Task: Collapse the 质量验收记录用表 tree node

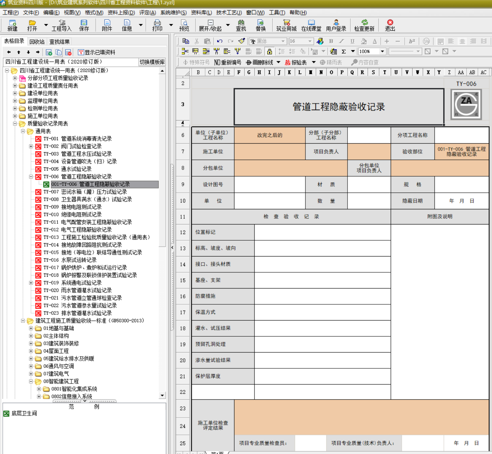Action: pyautogui.click(x=15, y=124)
